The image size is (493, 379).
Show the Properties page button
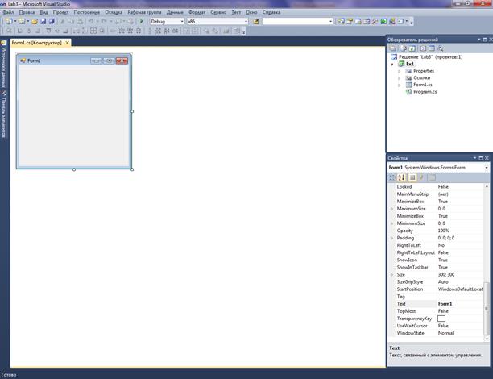(x=412, y=177)
